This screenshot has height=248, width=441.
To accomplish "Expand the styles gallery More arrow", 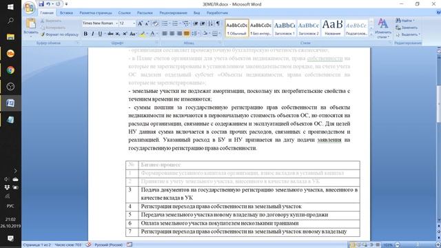I will pos(371,34).
